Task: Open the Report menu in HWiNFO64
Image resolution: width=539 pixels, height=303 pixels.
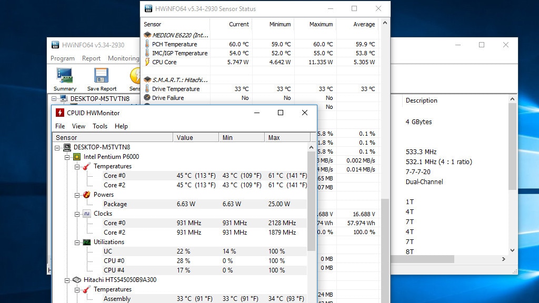Action: (x=91, y=58)
